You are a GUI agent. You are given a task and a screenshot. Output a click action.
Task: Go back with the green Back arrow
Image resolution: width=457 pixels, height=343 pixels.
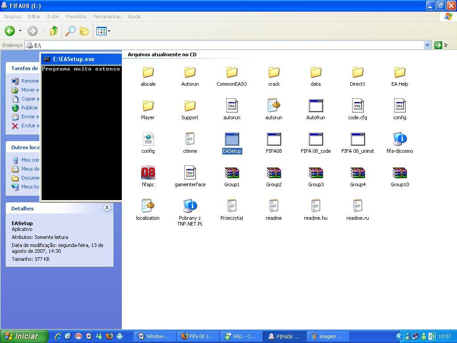[10, 31]
